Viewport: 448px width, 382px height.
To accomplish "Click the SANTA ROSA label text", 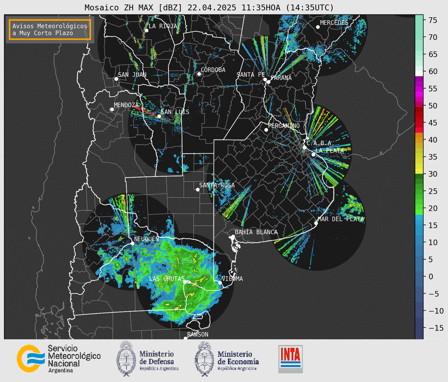I will pos(217,185).
